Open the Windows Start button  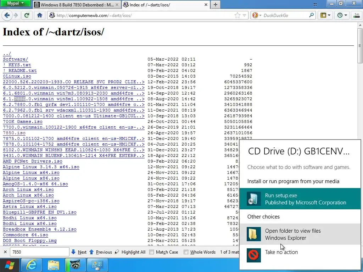[10, 265]
